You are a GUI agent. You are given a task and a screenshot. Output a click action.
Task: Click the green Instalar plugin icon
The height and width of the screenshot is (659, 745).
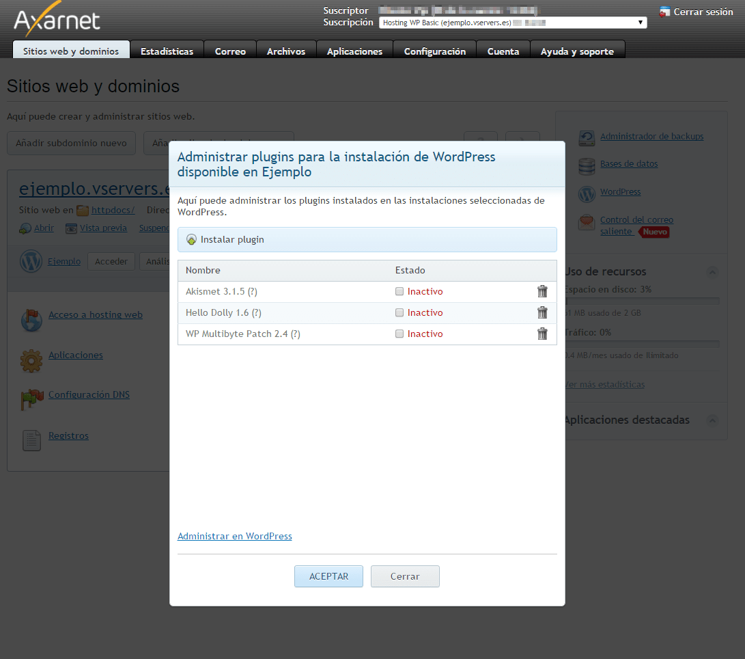[191, 239]
